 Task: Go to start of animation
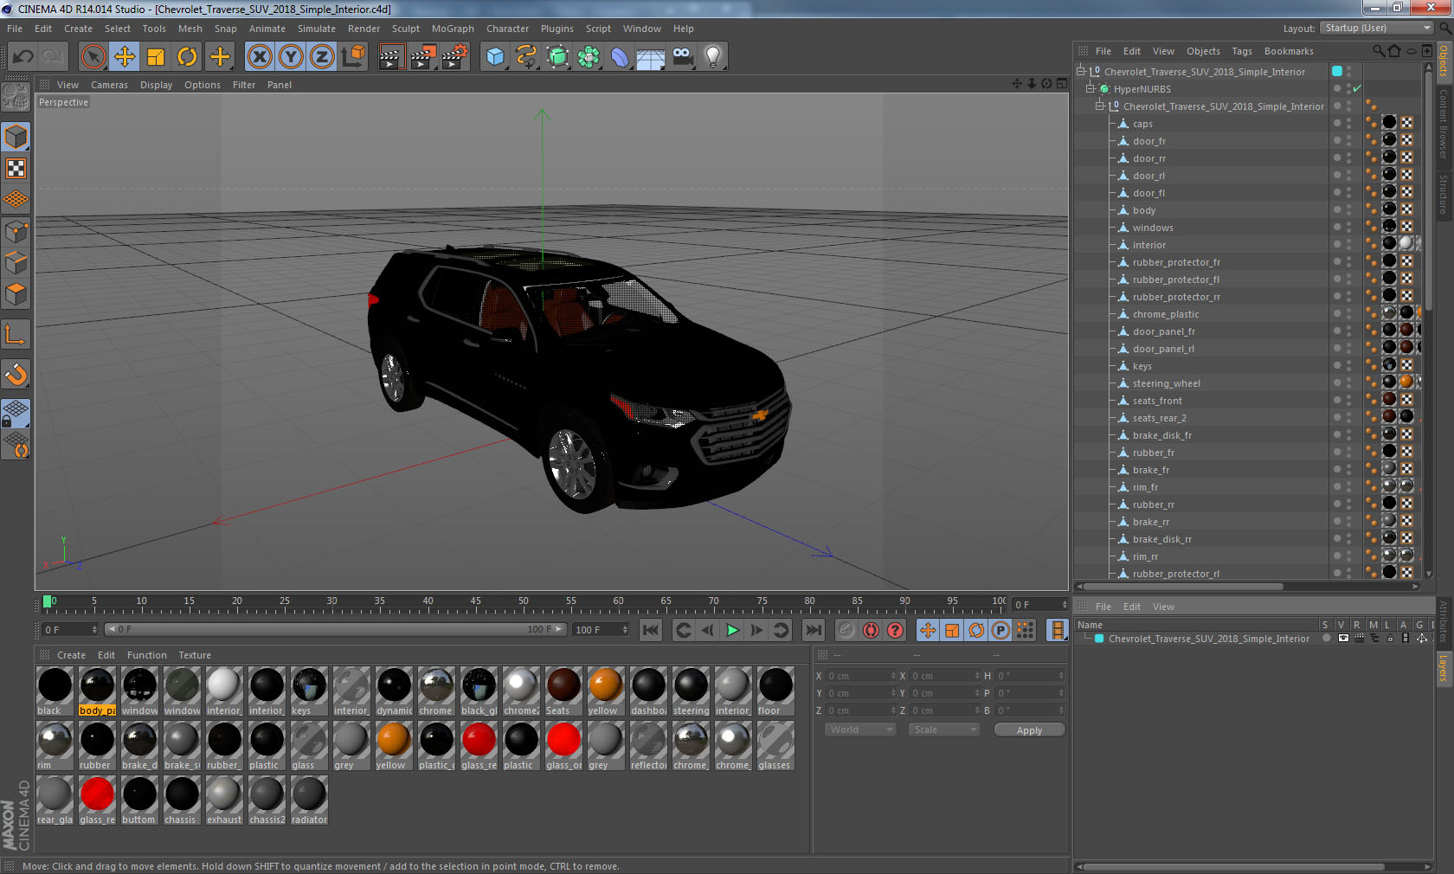point(651,630)
